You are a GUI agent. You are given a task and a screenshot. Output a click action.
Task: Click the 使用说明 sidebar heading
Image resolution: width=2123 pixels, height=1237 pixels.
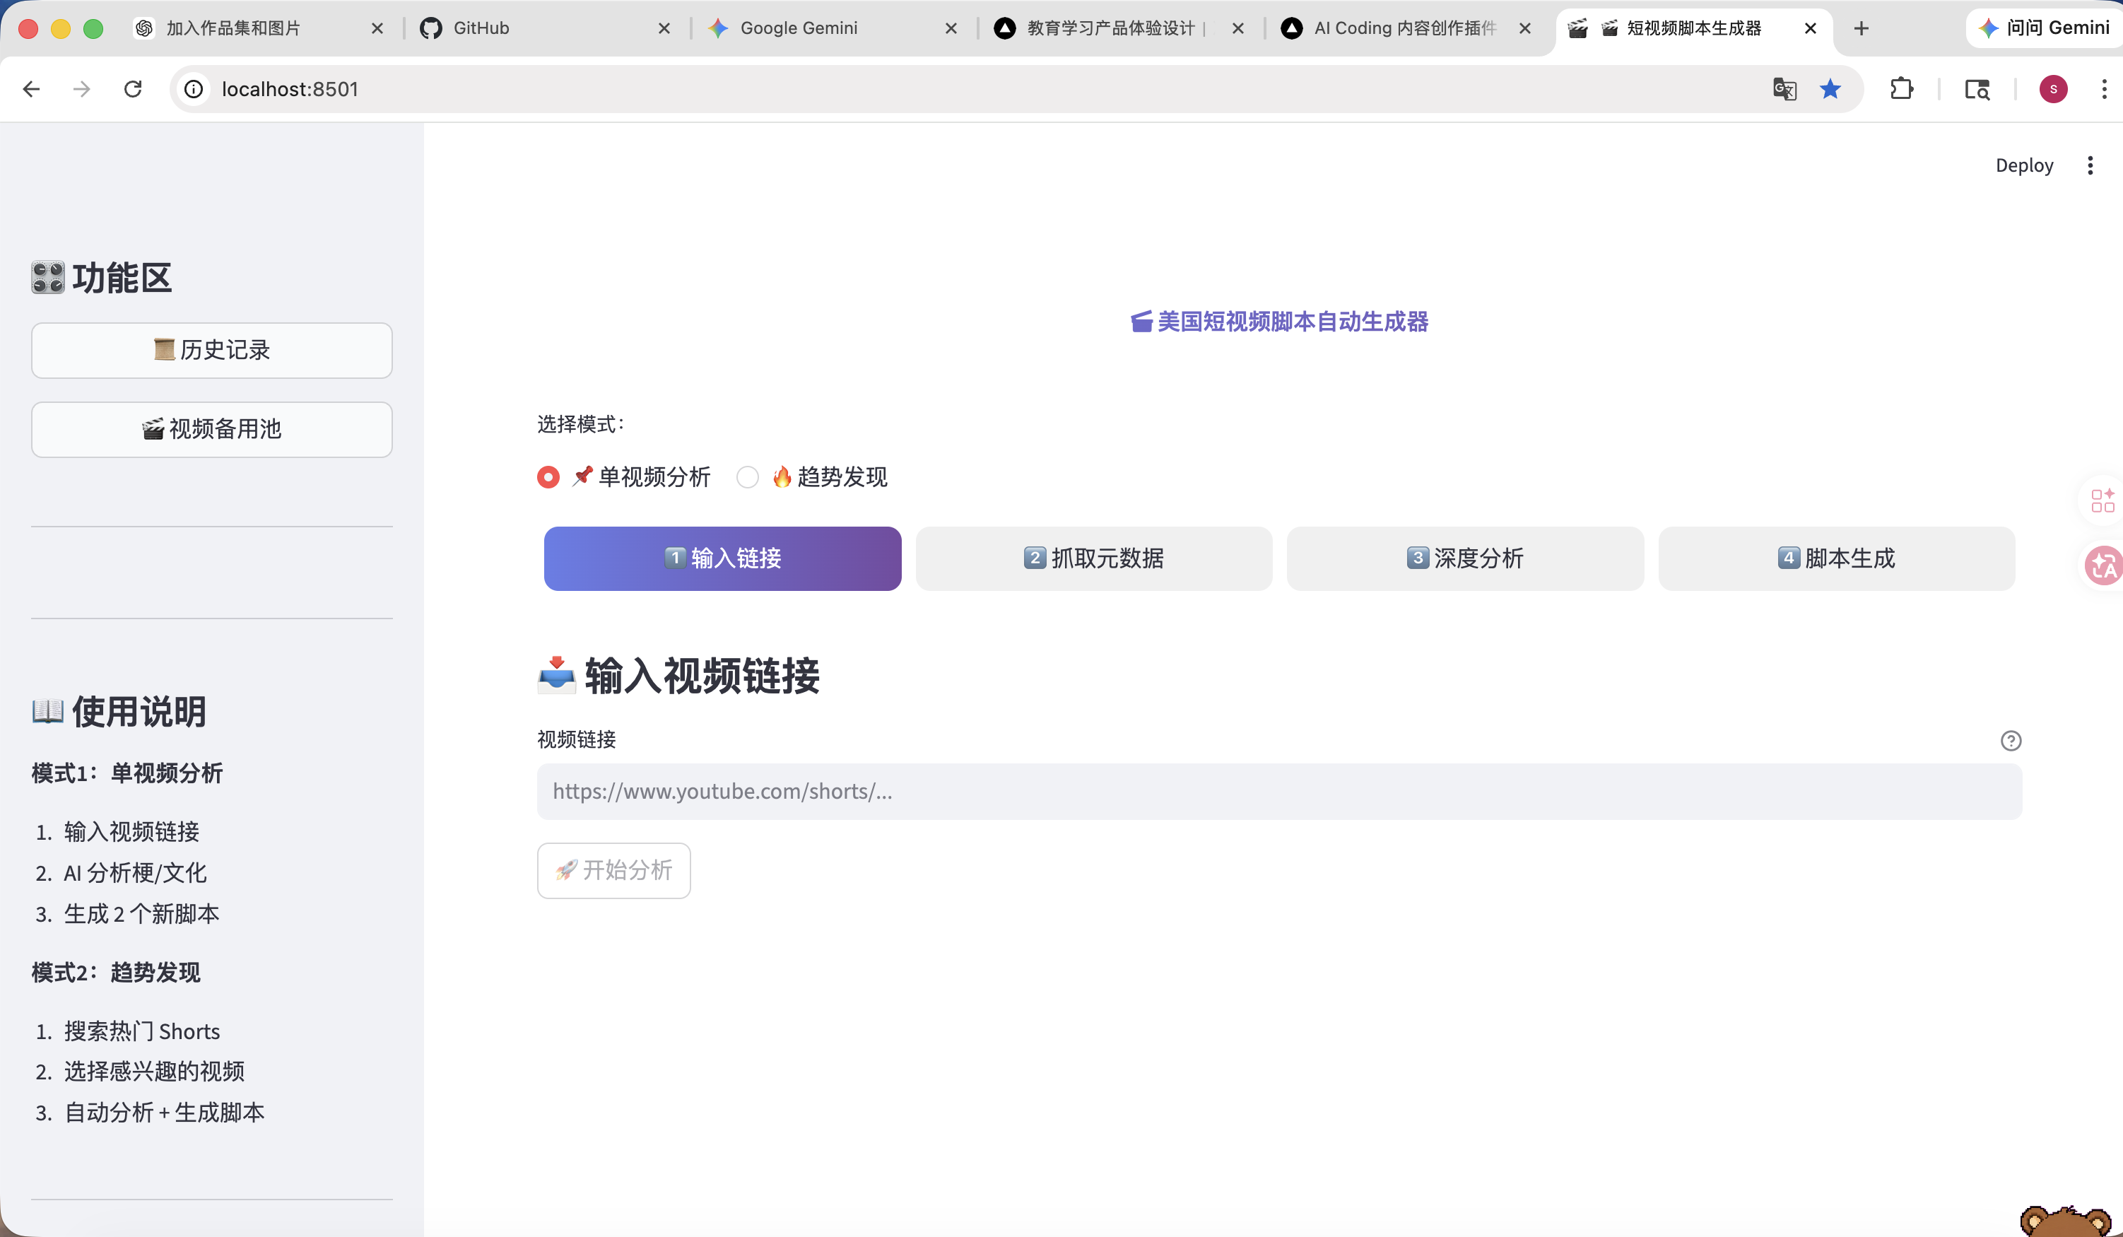click(119, 712)
